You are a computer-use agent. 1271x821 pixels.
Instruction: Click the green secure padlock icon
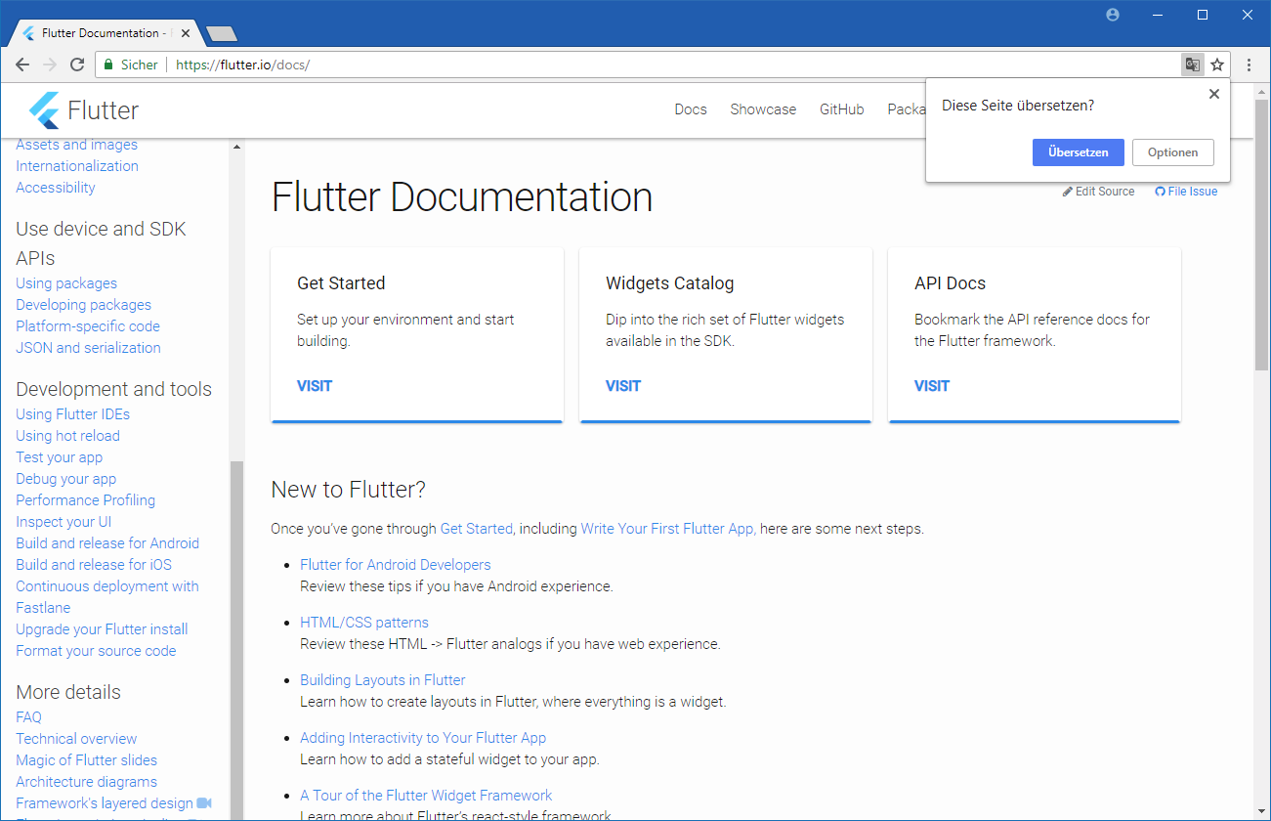108,65
